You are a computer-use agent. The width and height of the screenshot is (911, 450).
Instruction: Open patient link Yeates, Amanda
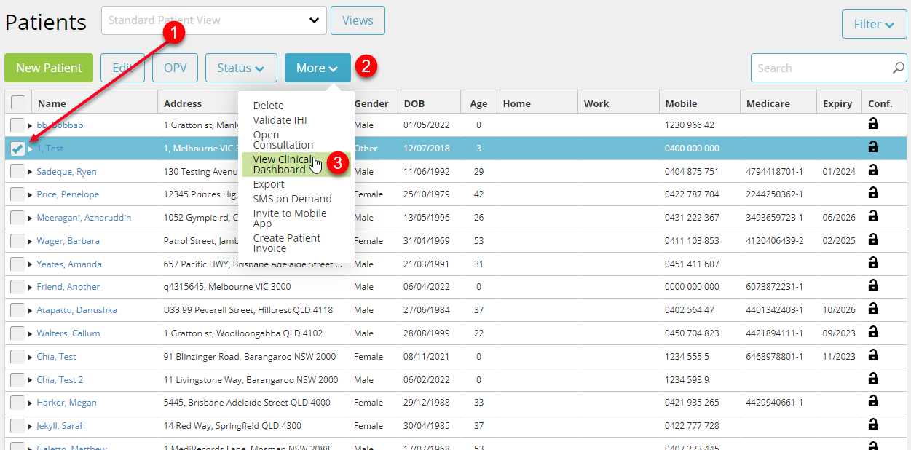[x=69, y=264]
